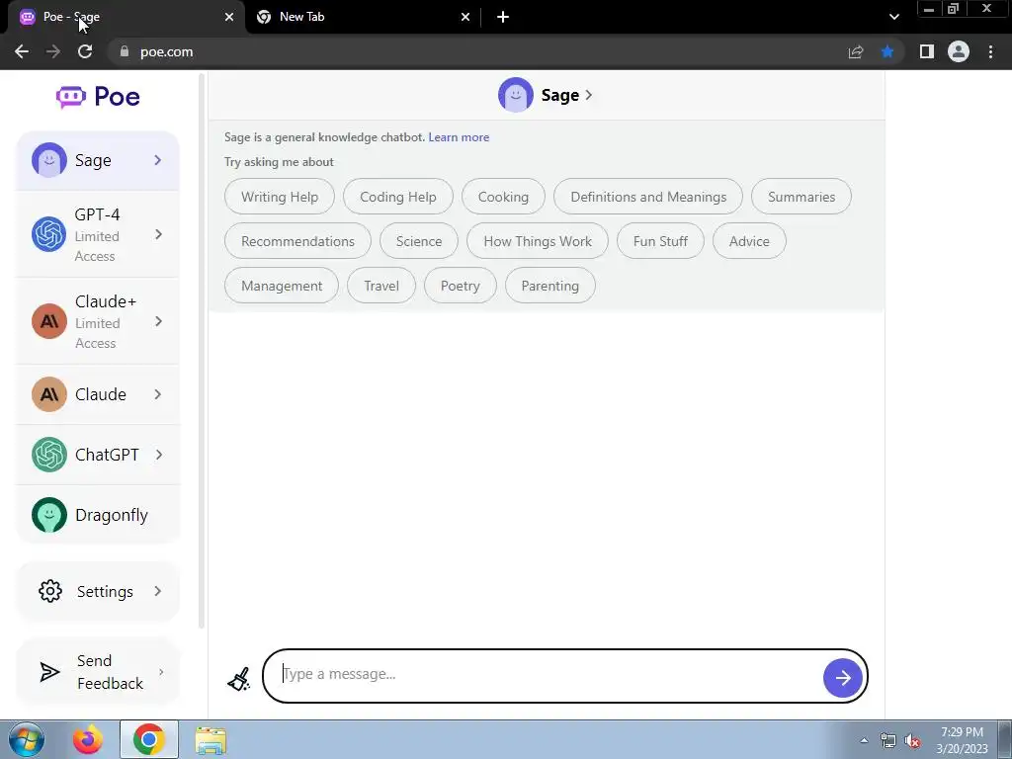Select the Management suggestion
1012x759 pixels.
click(282, 286)
